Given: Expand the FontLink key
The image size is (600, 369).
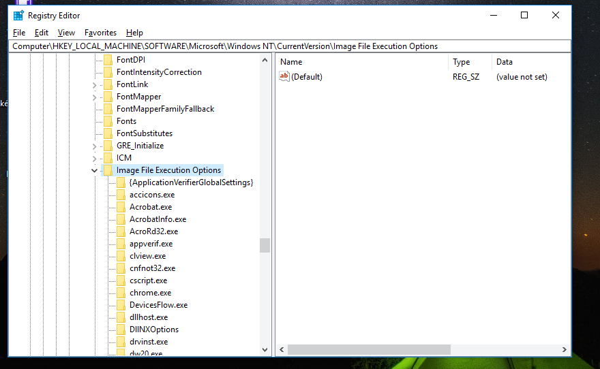Looking at the screenshot, I should tap(95, 85).
